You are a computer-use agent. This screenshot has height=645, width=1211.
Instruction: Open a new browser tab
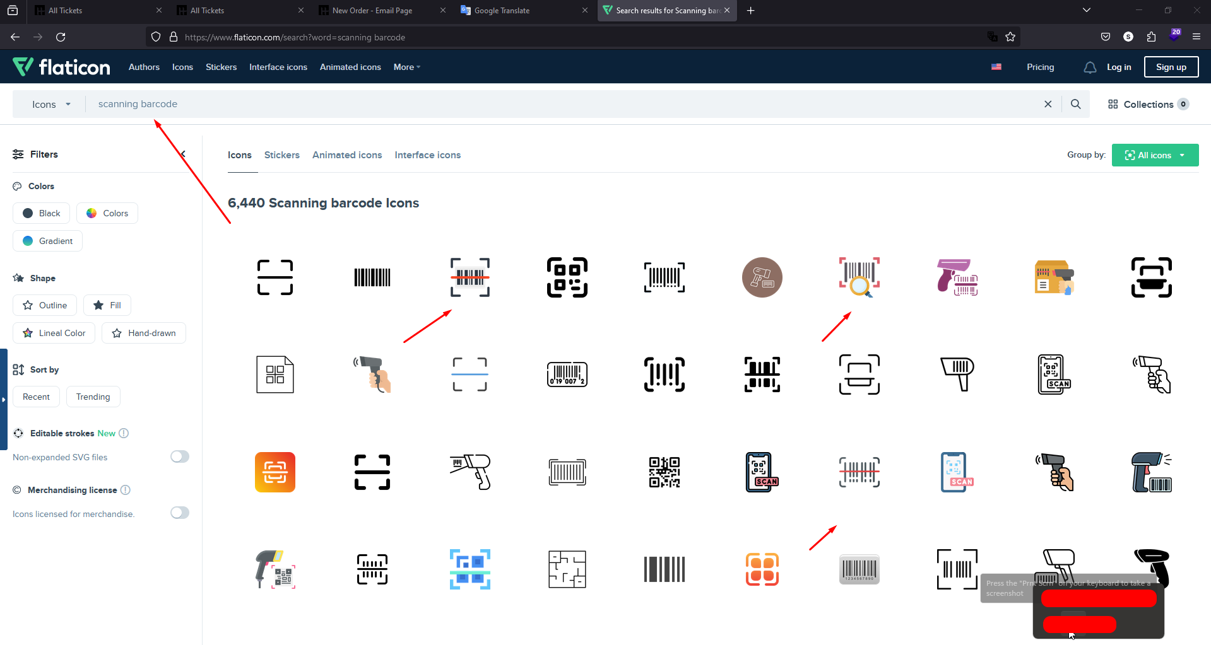[x=750, y=10]
